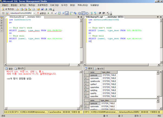The image size is (163, 118).
Task: Click the increase indent icon
Action: [x=103, y=13]
